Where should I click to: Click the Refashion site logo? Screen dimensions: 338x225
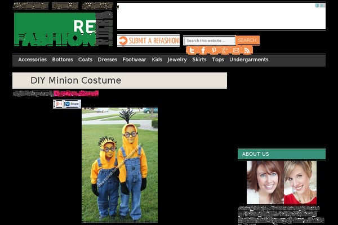tap(63, 29)
